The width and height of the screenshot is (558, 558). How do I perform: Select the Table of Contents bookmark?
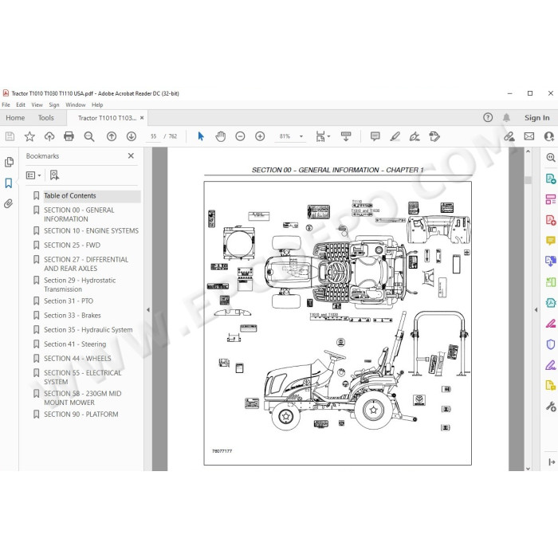[70, 196]
